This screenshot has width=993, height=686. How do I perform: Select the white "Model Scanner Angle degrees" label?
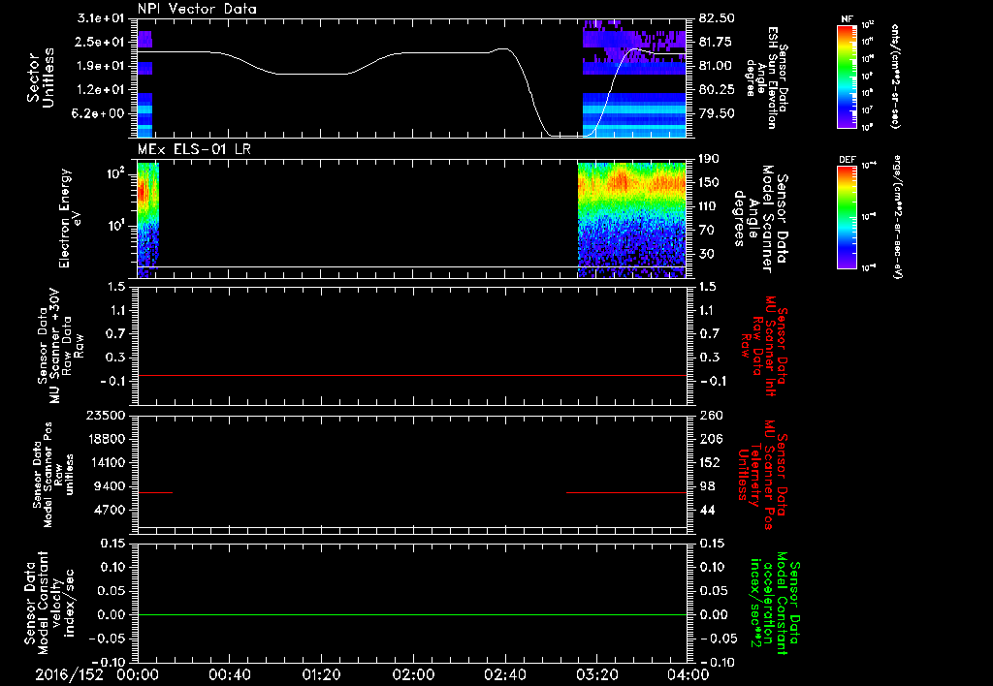coord(762,218)
